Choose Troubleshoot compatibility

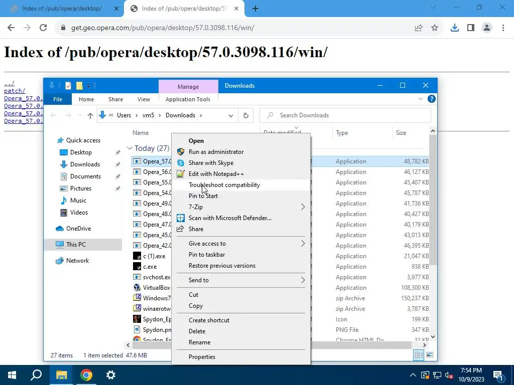click(x=241, y=185)
